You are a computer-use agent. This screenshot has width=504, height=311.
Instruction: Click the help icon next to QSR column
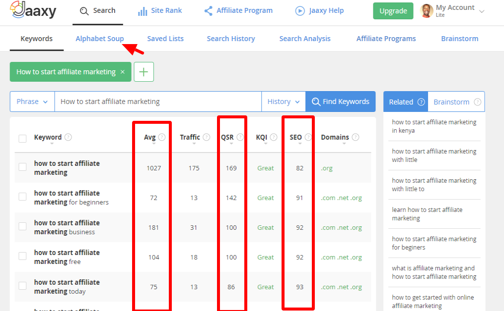(x=240, y=137)
